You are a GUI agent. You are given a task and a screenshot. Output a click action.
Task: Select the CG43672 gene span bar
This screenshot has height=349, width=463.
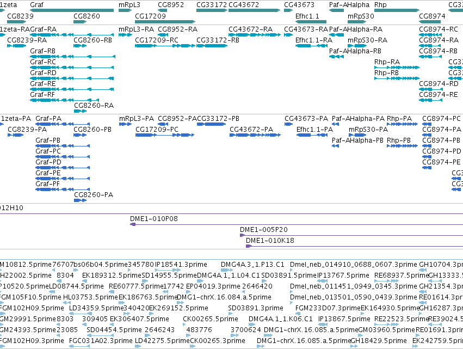point(254,10)
